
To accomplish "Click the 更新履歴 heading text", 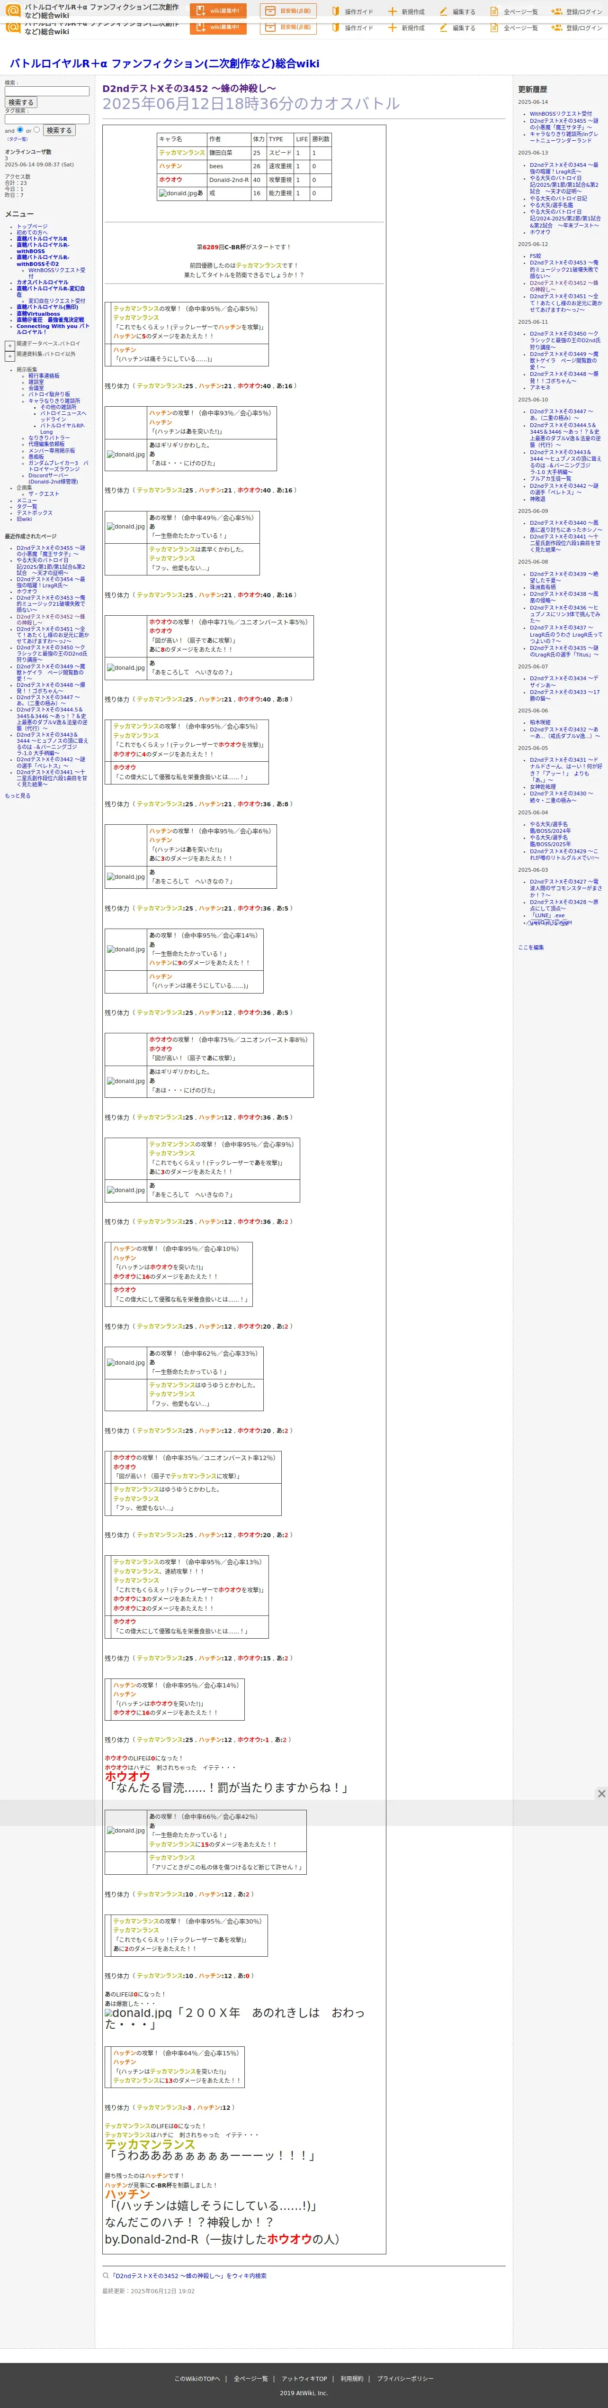I will [532, 89].
